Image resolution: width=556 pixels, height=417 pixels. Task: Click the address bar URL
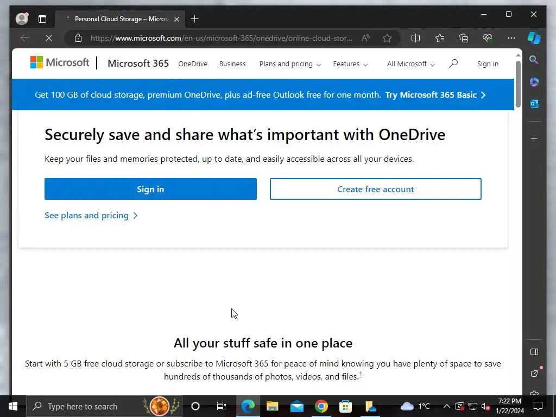pyautogui.click(x=222, y=38)
